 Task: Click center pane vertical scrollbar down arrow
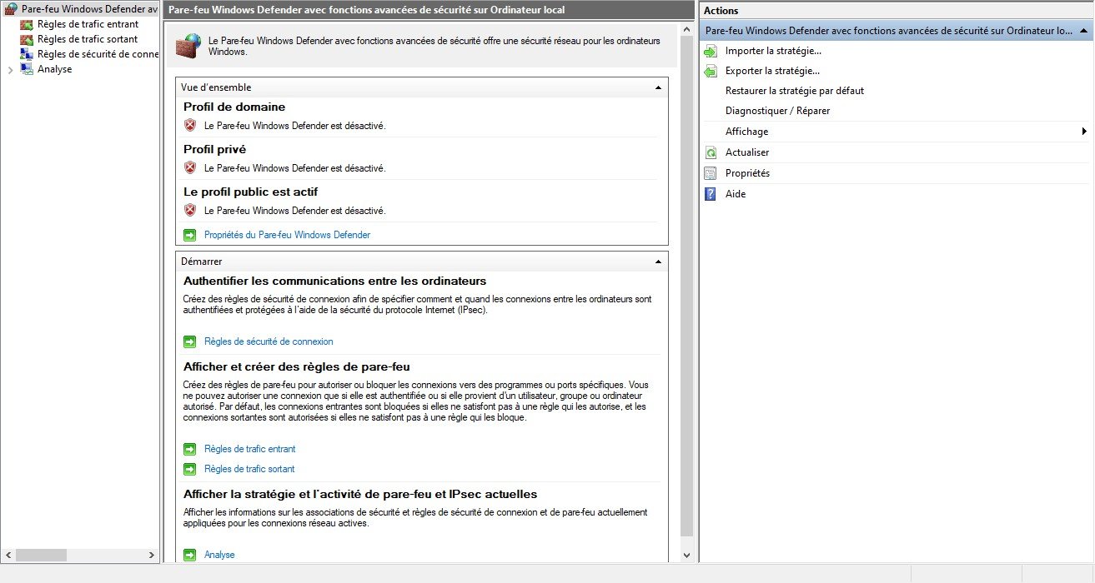[687, 555]
